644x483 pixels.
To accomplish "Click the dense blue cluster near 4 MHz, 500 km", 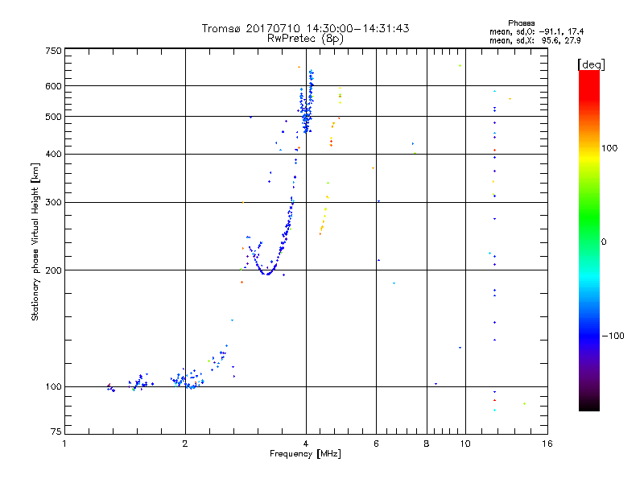I will 307,117.
